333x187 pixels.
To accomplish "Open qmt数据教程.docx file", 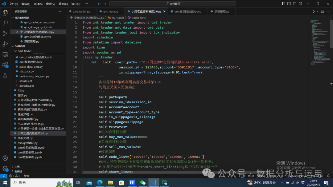I will pos(31,62).
